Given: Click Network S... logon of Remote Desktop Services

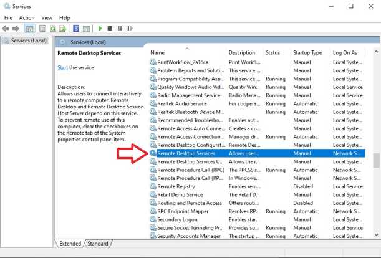Looking at the screenshot, I should point(347,153).
